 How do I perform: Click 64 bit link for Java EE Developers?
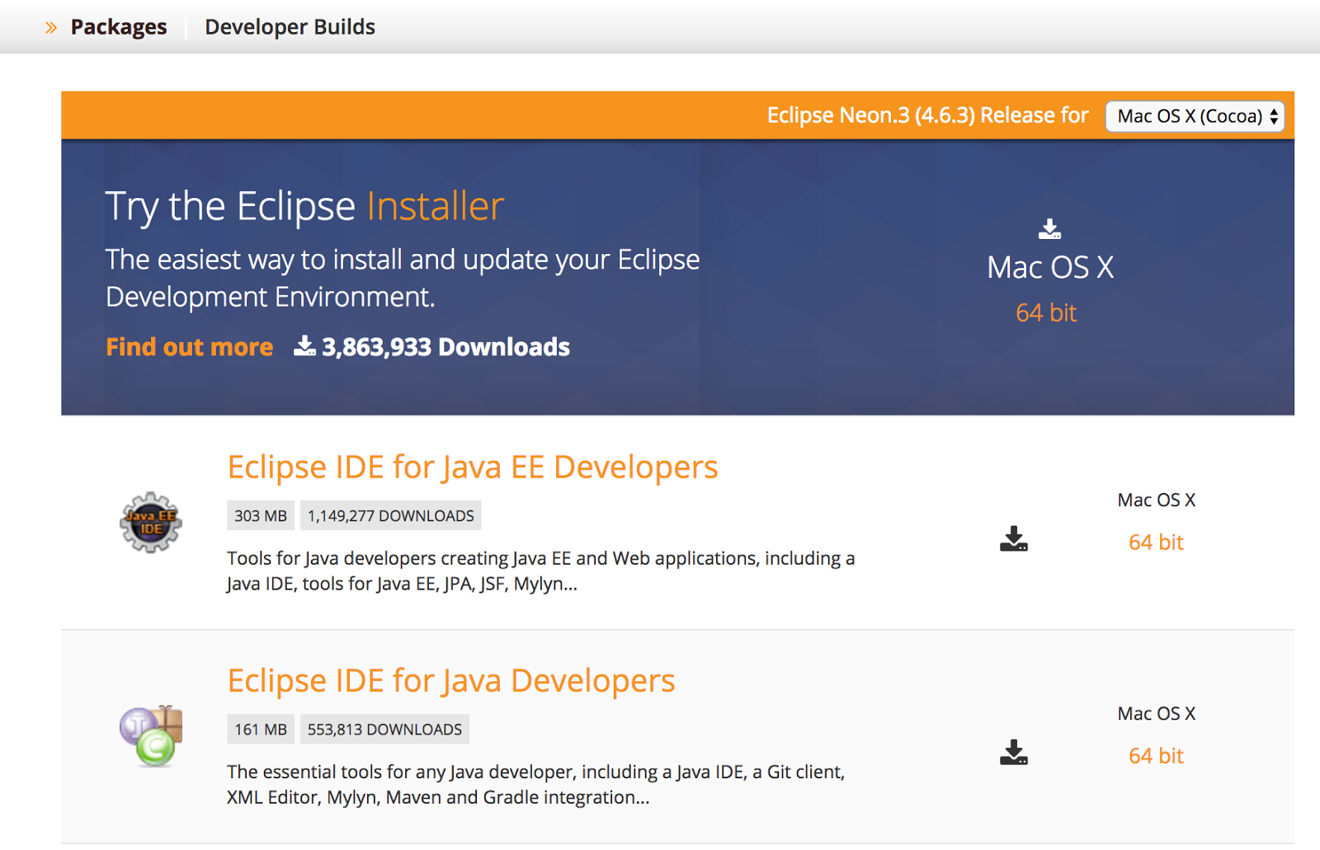point(1156,542)
